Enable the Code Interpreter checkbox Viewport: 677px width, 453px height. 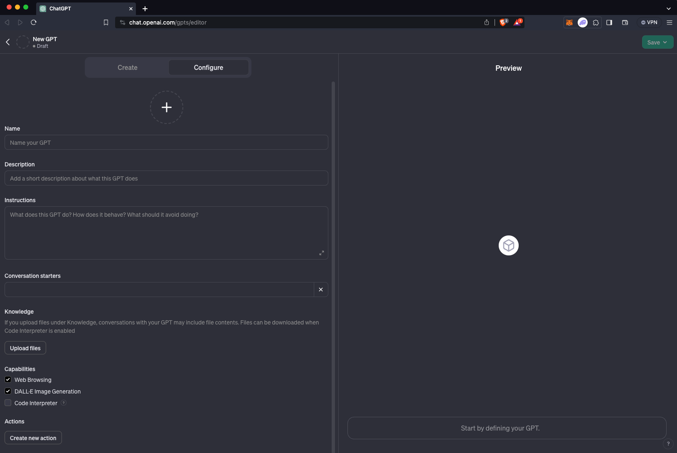click(8, 403)
